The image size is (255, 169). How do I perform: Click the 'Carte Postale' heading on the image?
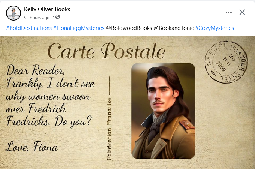tap(106, 51)
